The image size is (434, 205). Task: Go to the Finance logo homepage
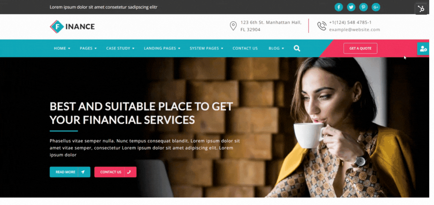pyautogui.click(x=72, y=26)
